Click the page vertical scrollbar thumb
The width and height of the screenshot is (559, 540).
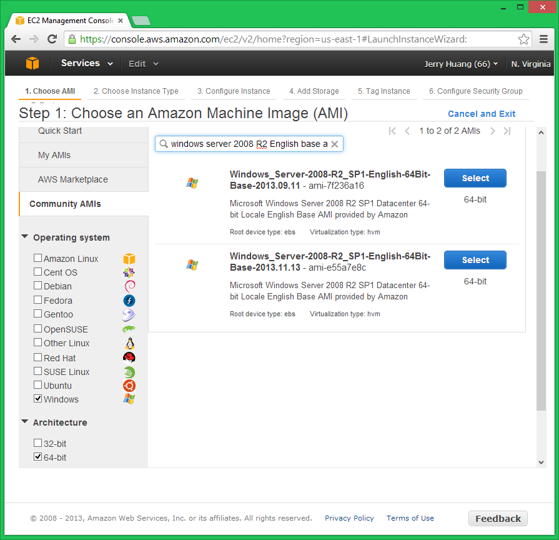[541, 291]
